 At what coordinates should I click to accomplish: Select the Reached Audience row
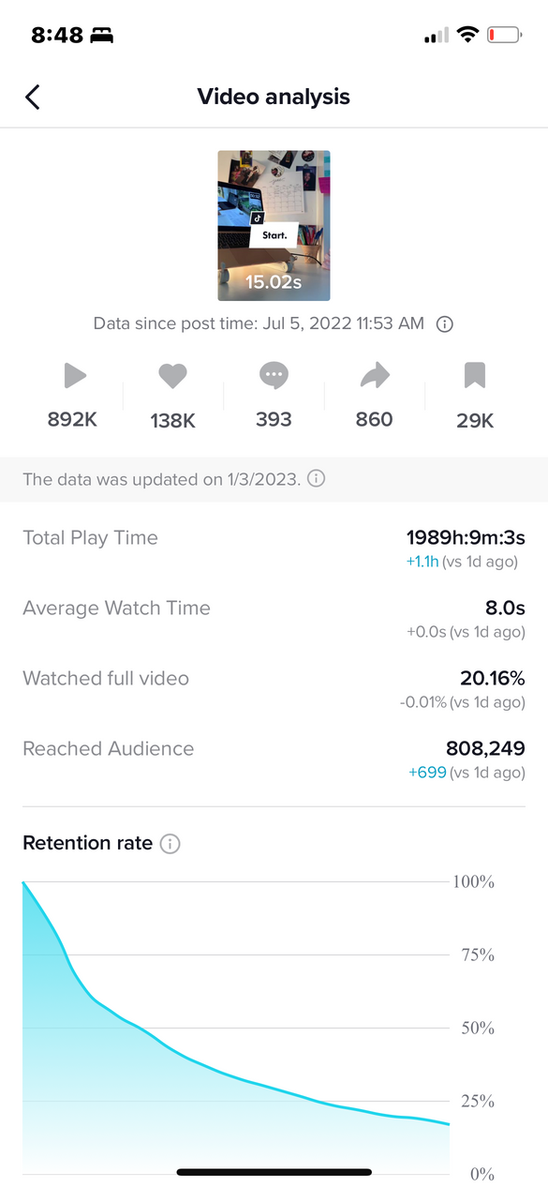coord(274,759)
